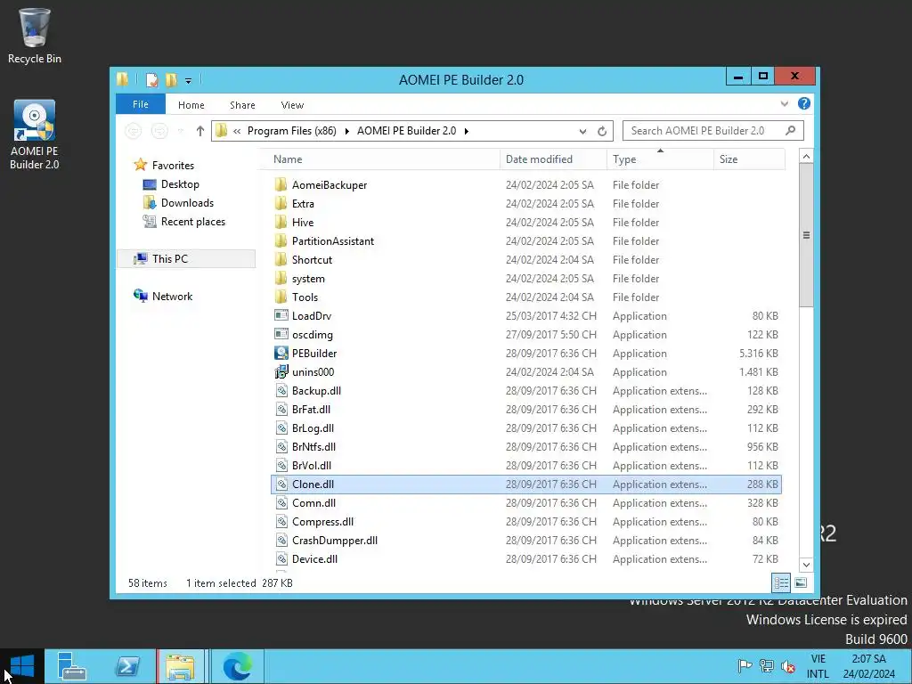
Task: Expand the ribbon with the chevron
Action: pyautogui.click(x=784, y=104)
